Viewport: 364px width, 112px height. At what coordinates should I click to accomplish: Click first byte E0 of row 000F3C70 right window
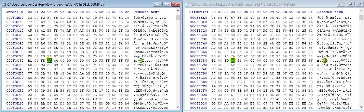tap(214, 56)
